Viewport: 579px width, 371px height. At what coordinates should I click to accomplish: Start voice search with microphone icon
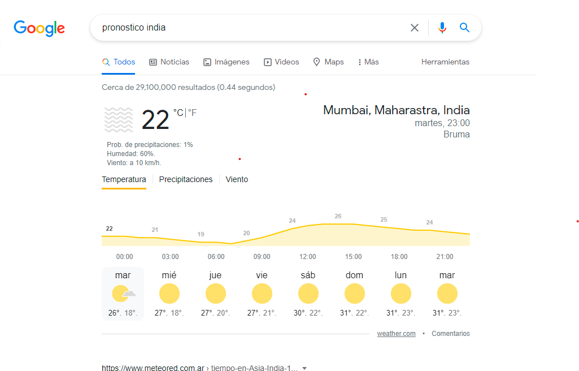(442, 28)
